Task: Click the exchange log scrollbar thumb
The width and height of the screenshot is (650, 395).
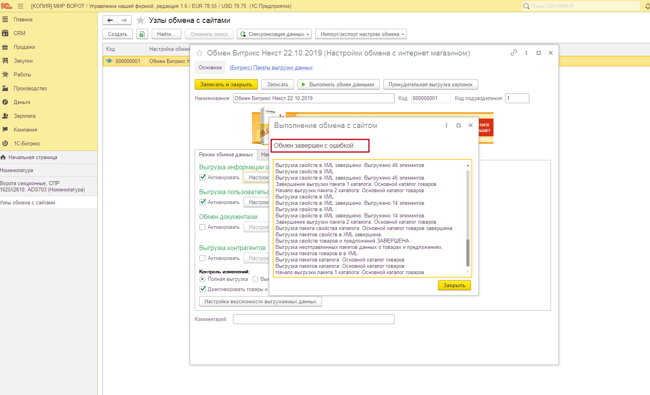Action: [468, 253]
